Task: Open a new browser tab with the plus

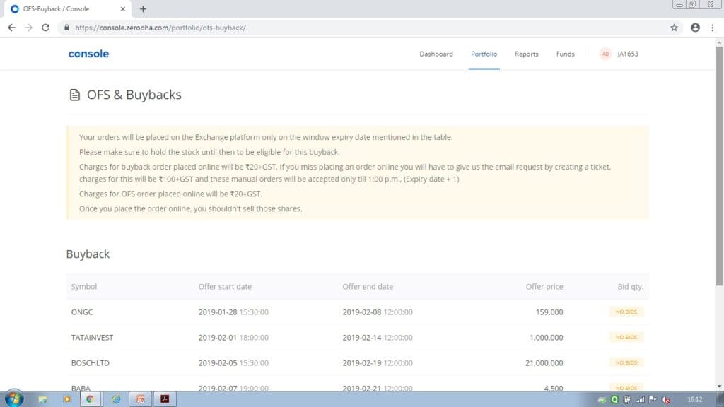Action: pyautogui.click(x=143, y=10)
